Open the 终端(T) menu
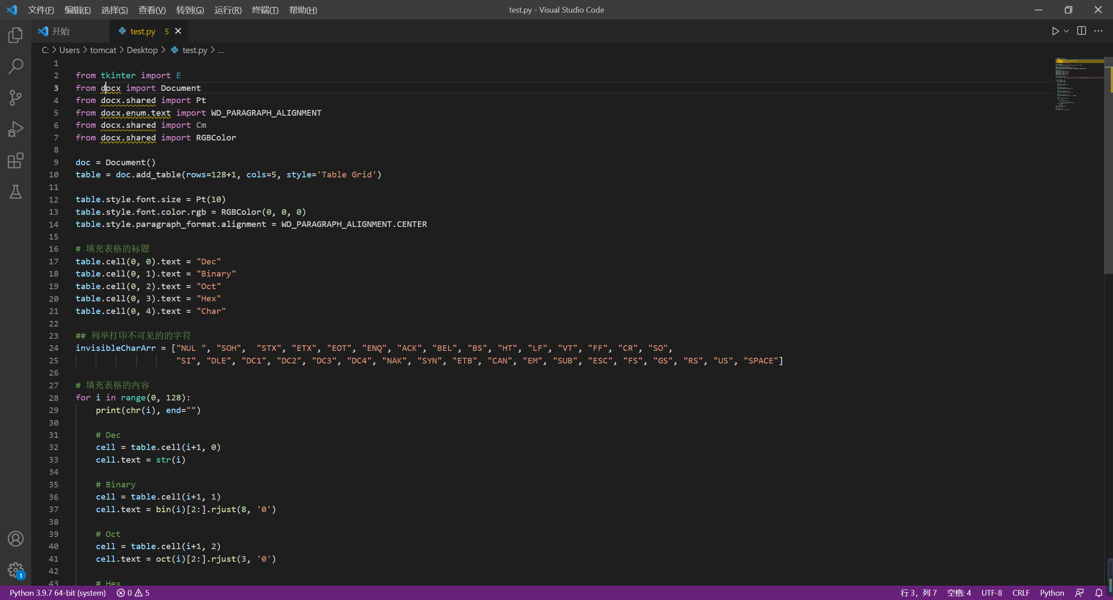 click(265, 10)
